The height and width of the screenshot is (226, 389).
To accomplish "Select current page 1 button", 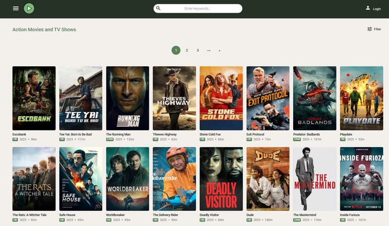I will coord(176,50).
